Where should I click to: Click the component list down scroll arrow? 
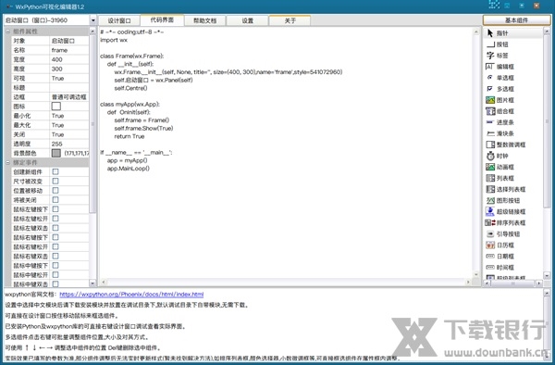click(547, 275)
